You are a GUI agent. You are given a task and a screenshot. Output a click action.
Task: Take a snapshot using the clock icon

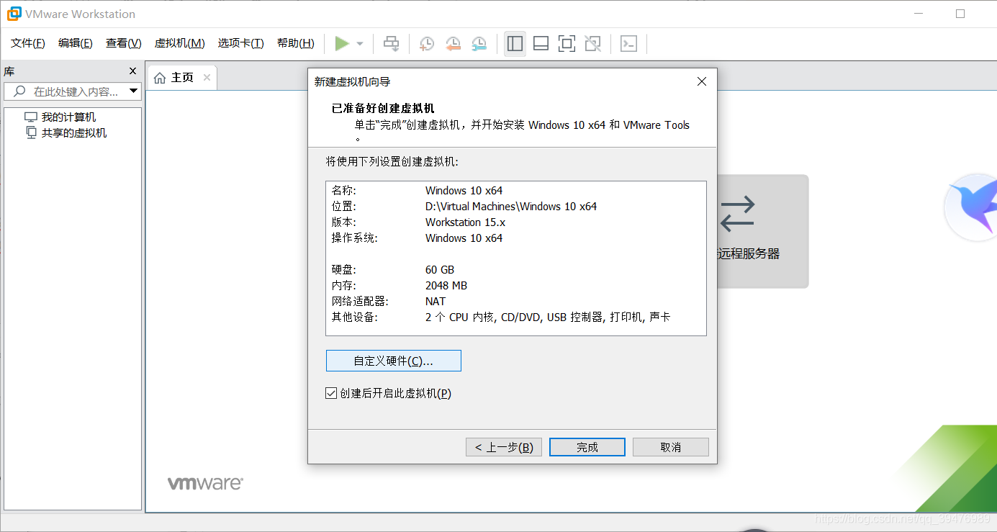[426, 44]
